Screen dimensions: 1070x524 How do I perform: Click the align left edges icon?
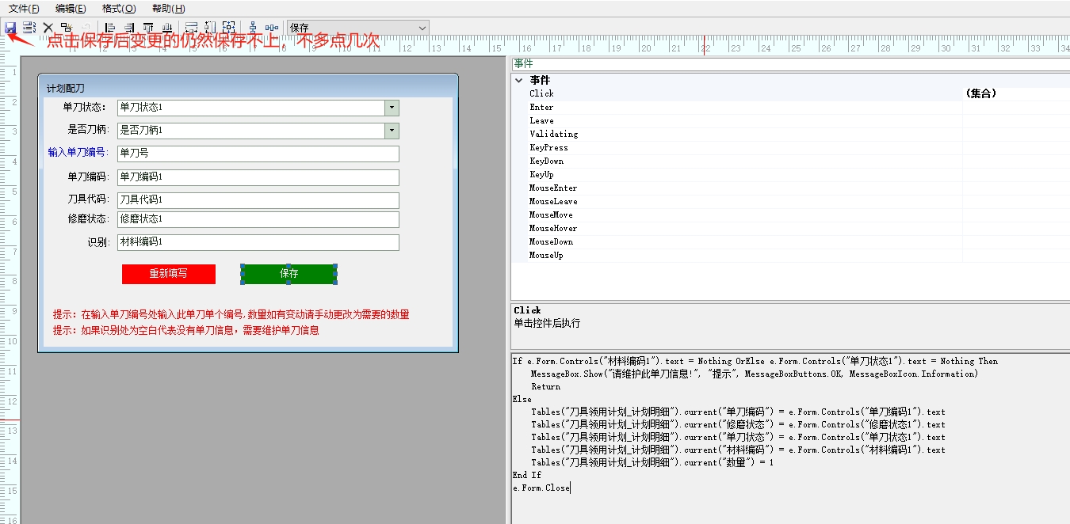pos(110,28)
